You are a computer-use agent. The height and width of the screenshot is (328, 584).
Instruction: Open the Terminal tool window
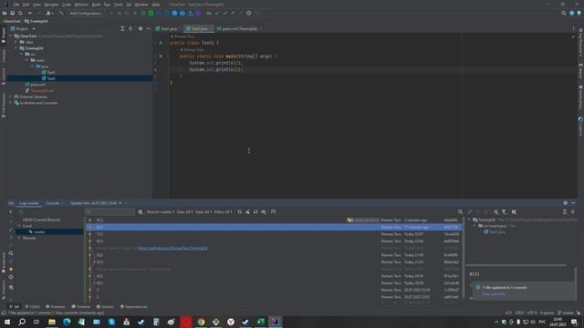80,307
